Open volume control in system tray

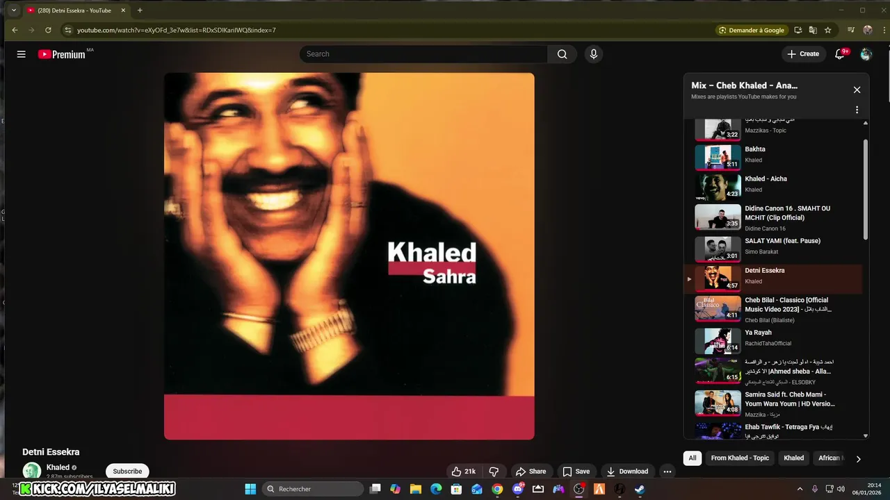click(x=841, y=489)
